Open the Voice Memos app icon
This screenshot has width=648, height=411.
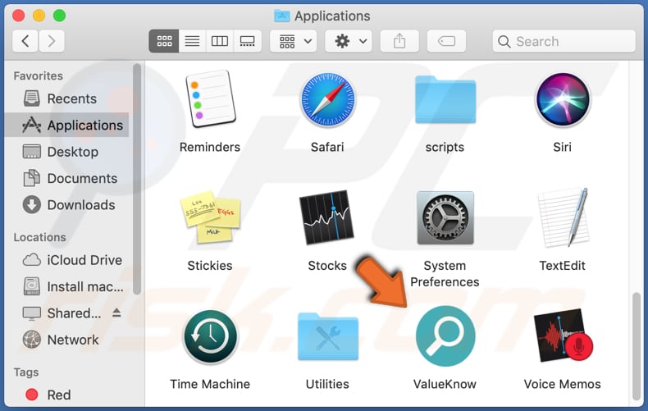pos(563,336)
